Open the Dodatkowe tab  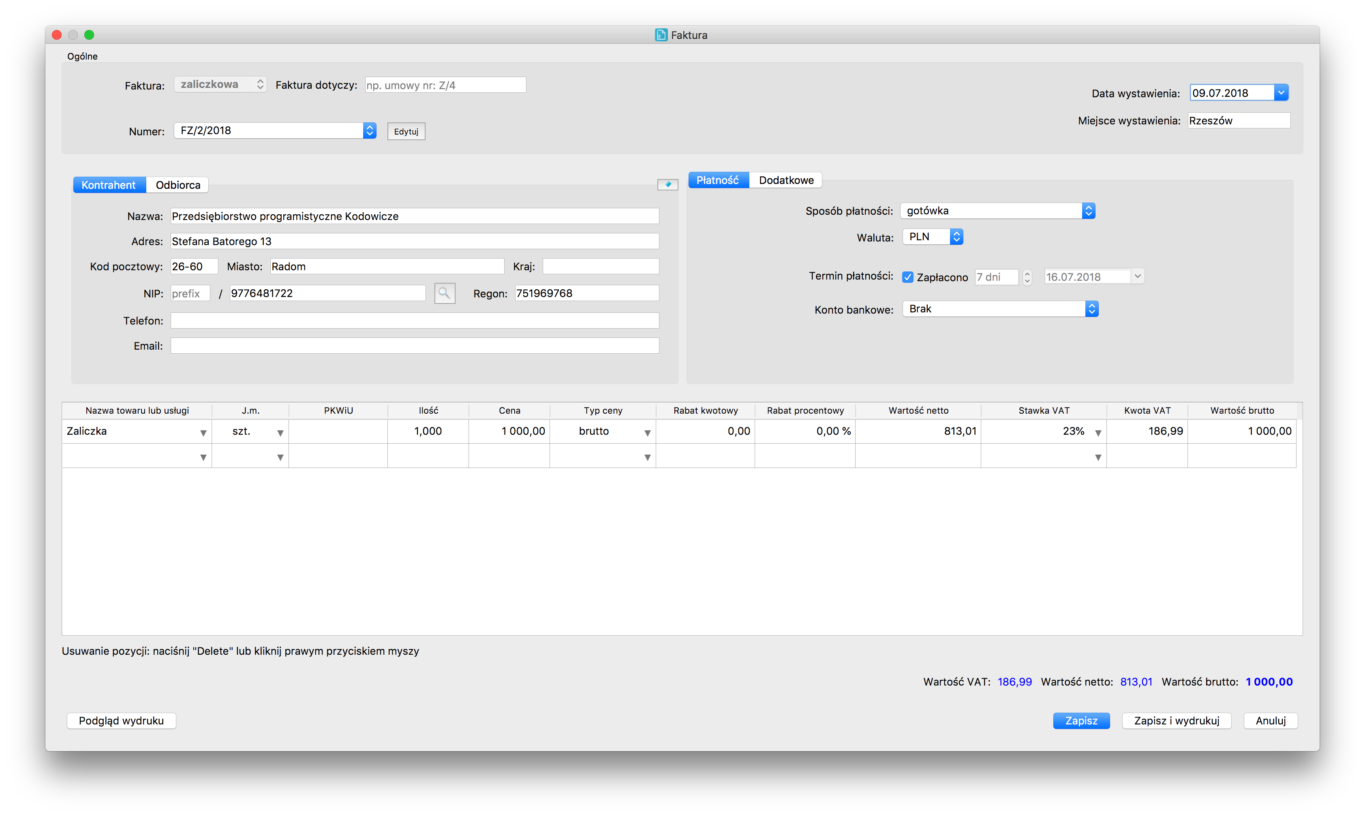click(786, 180)
